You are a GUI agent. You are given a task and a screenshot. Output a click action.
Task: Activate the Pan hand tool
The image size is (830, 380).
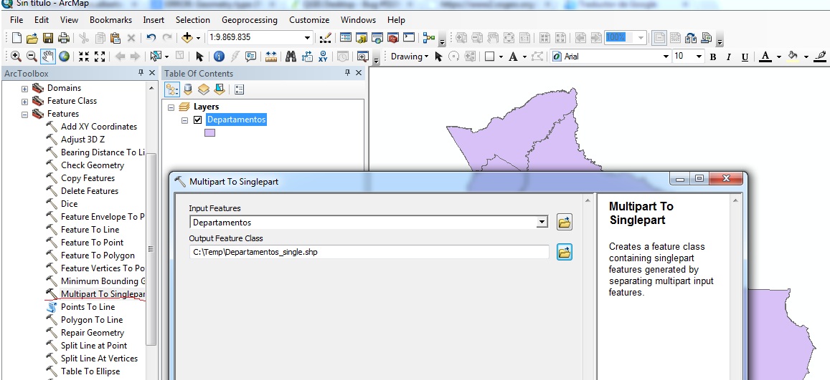tap(48, 57)
